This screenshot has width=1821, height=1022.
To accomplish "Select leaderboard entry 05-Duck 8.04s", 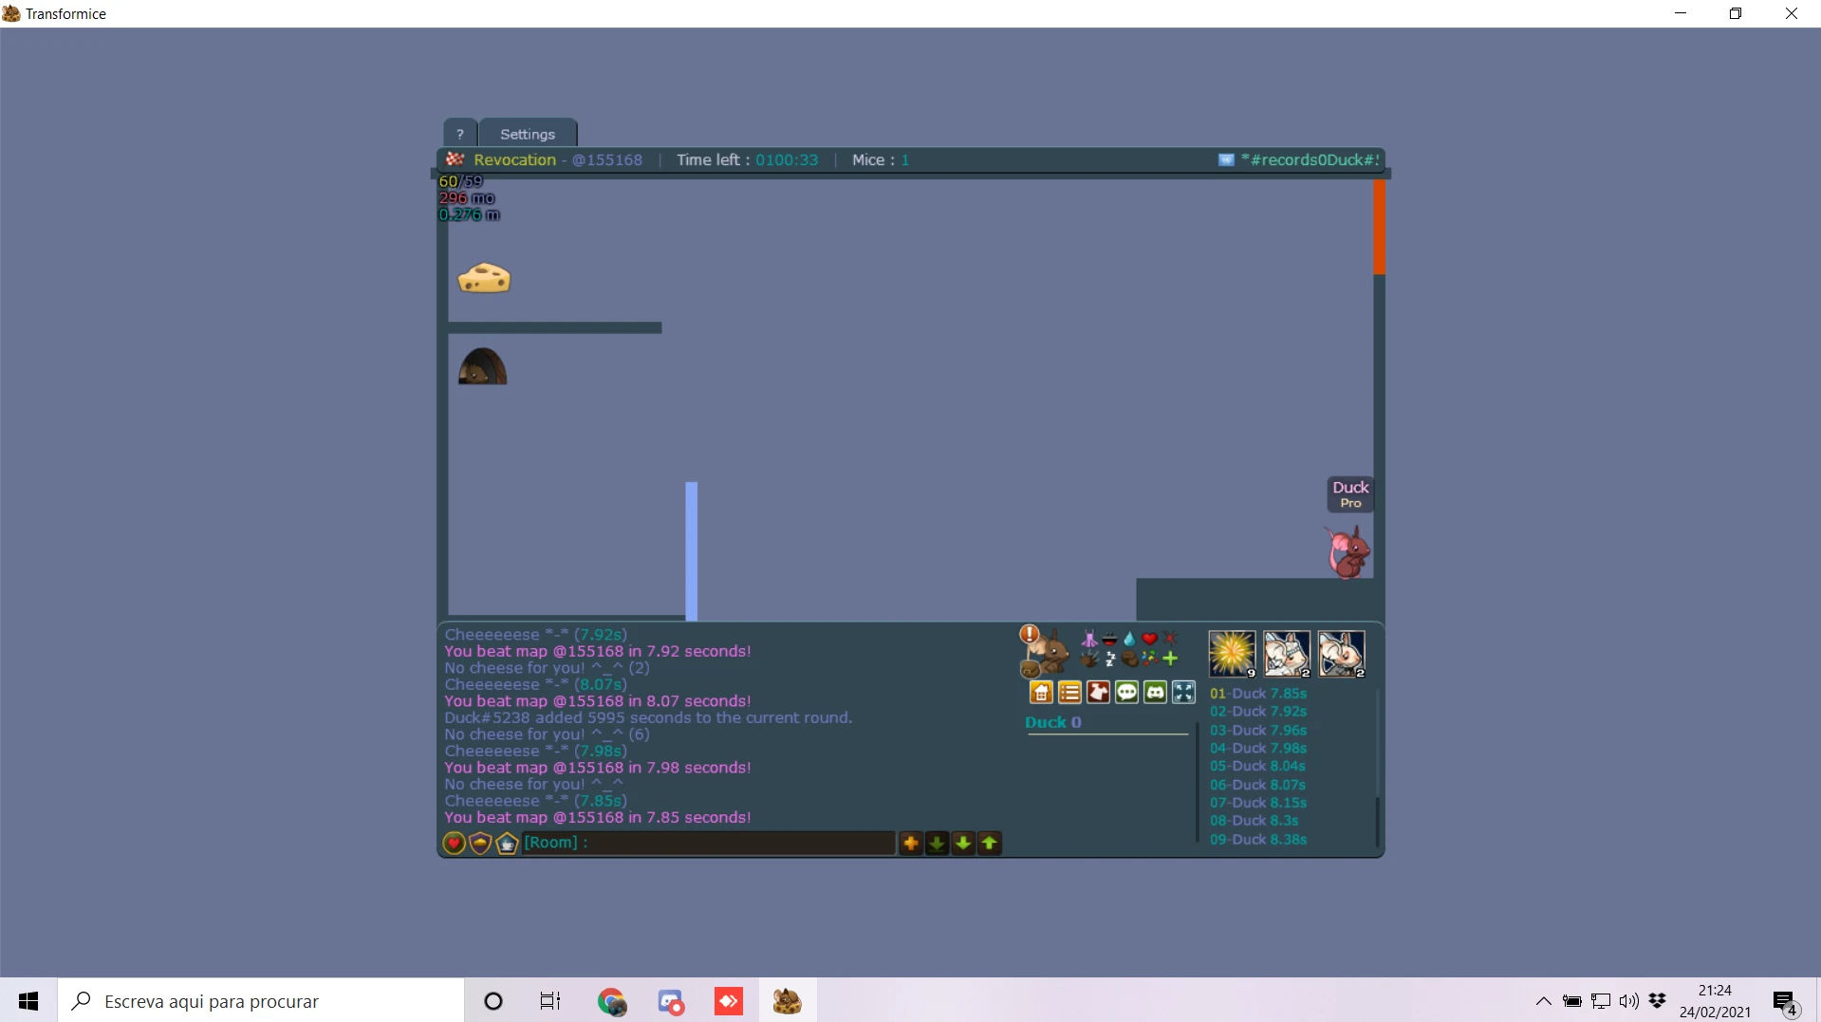I will click(x=1257, y=767).
